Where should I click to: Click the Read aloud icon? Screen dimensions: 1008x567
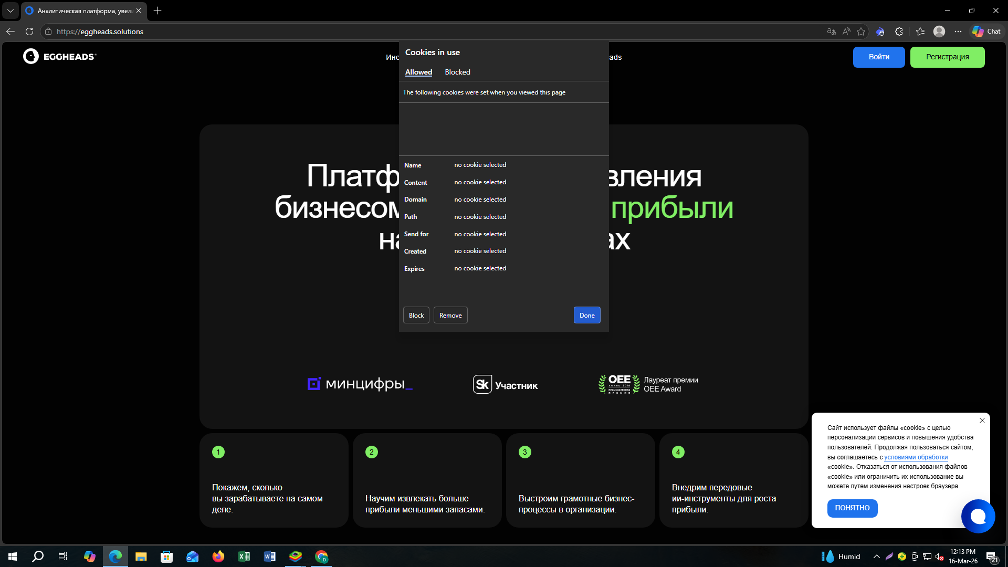(x=846, y=31)
